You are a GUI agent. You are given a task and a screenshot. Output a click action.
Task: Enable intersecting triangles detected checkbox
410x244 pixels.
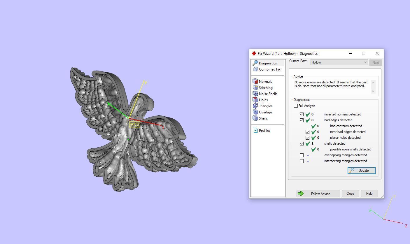[x=302, y=161]
